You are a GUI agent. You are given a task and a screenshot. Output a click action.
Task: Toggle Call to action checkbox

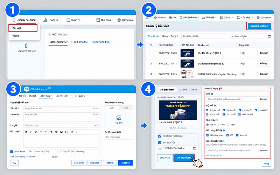tap(12, 152)
